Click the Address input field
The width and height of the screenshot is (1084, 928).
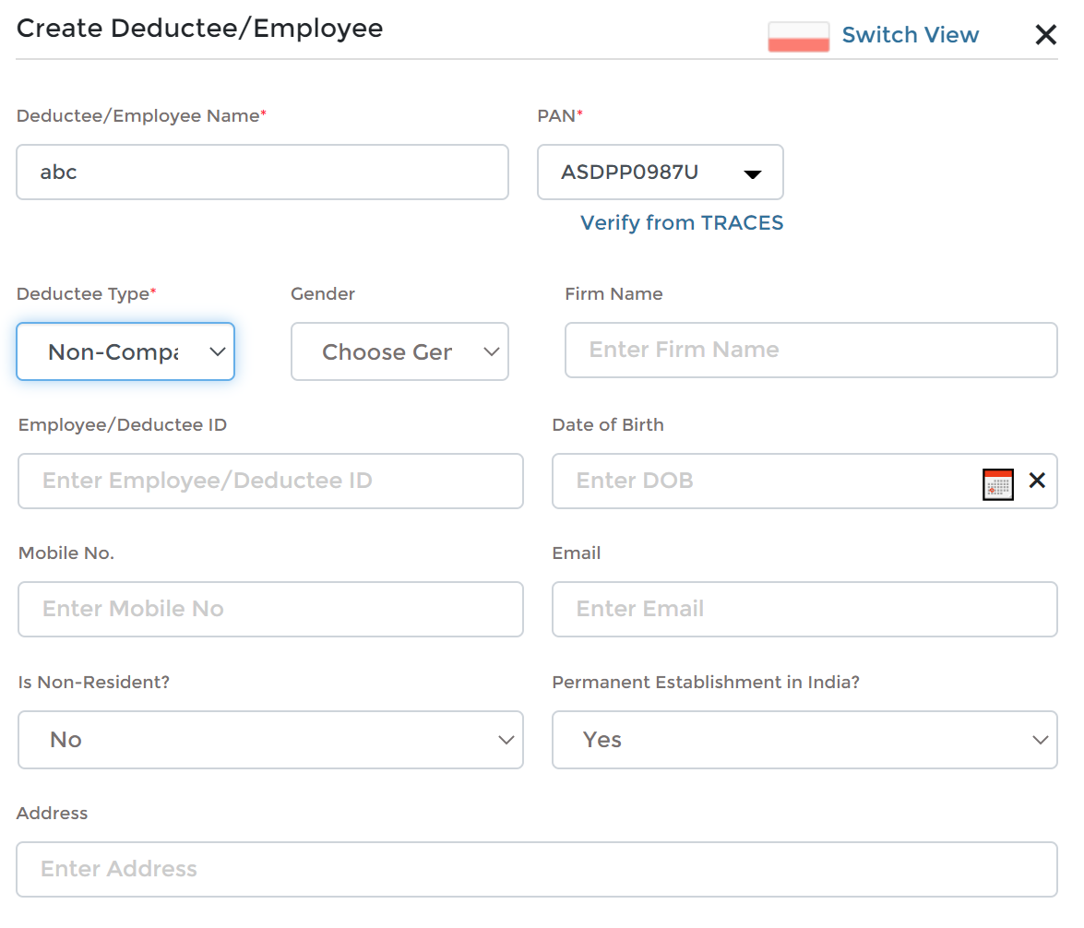coord(537,869)
